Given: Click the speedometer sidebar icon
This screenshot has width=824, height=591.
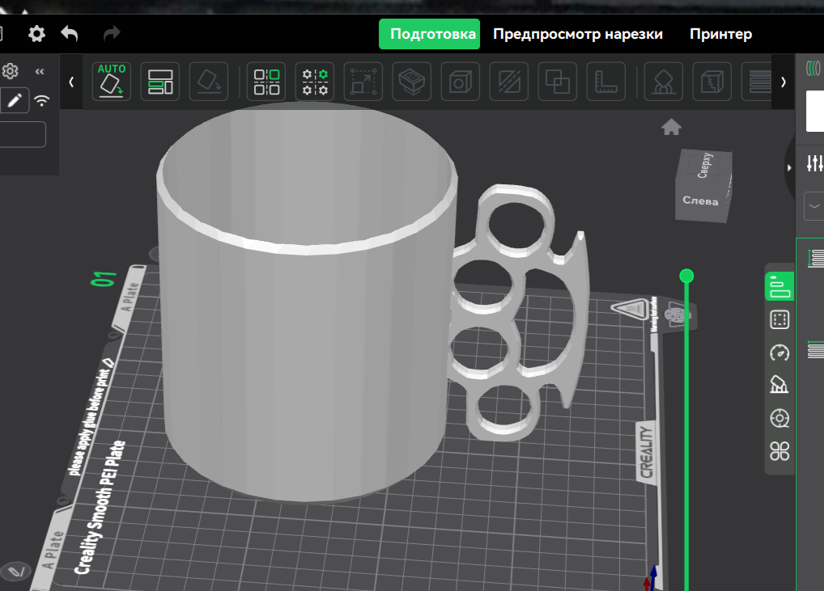Looking at the screenshot, I should point(779,352).
